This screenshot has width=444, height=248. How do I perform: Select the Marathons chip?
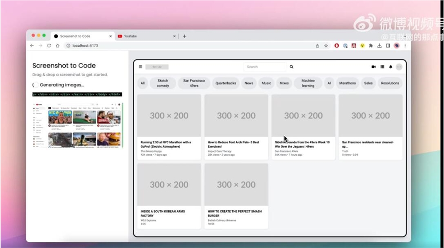pyautogui.click(x=348, y=83)
